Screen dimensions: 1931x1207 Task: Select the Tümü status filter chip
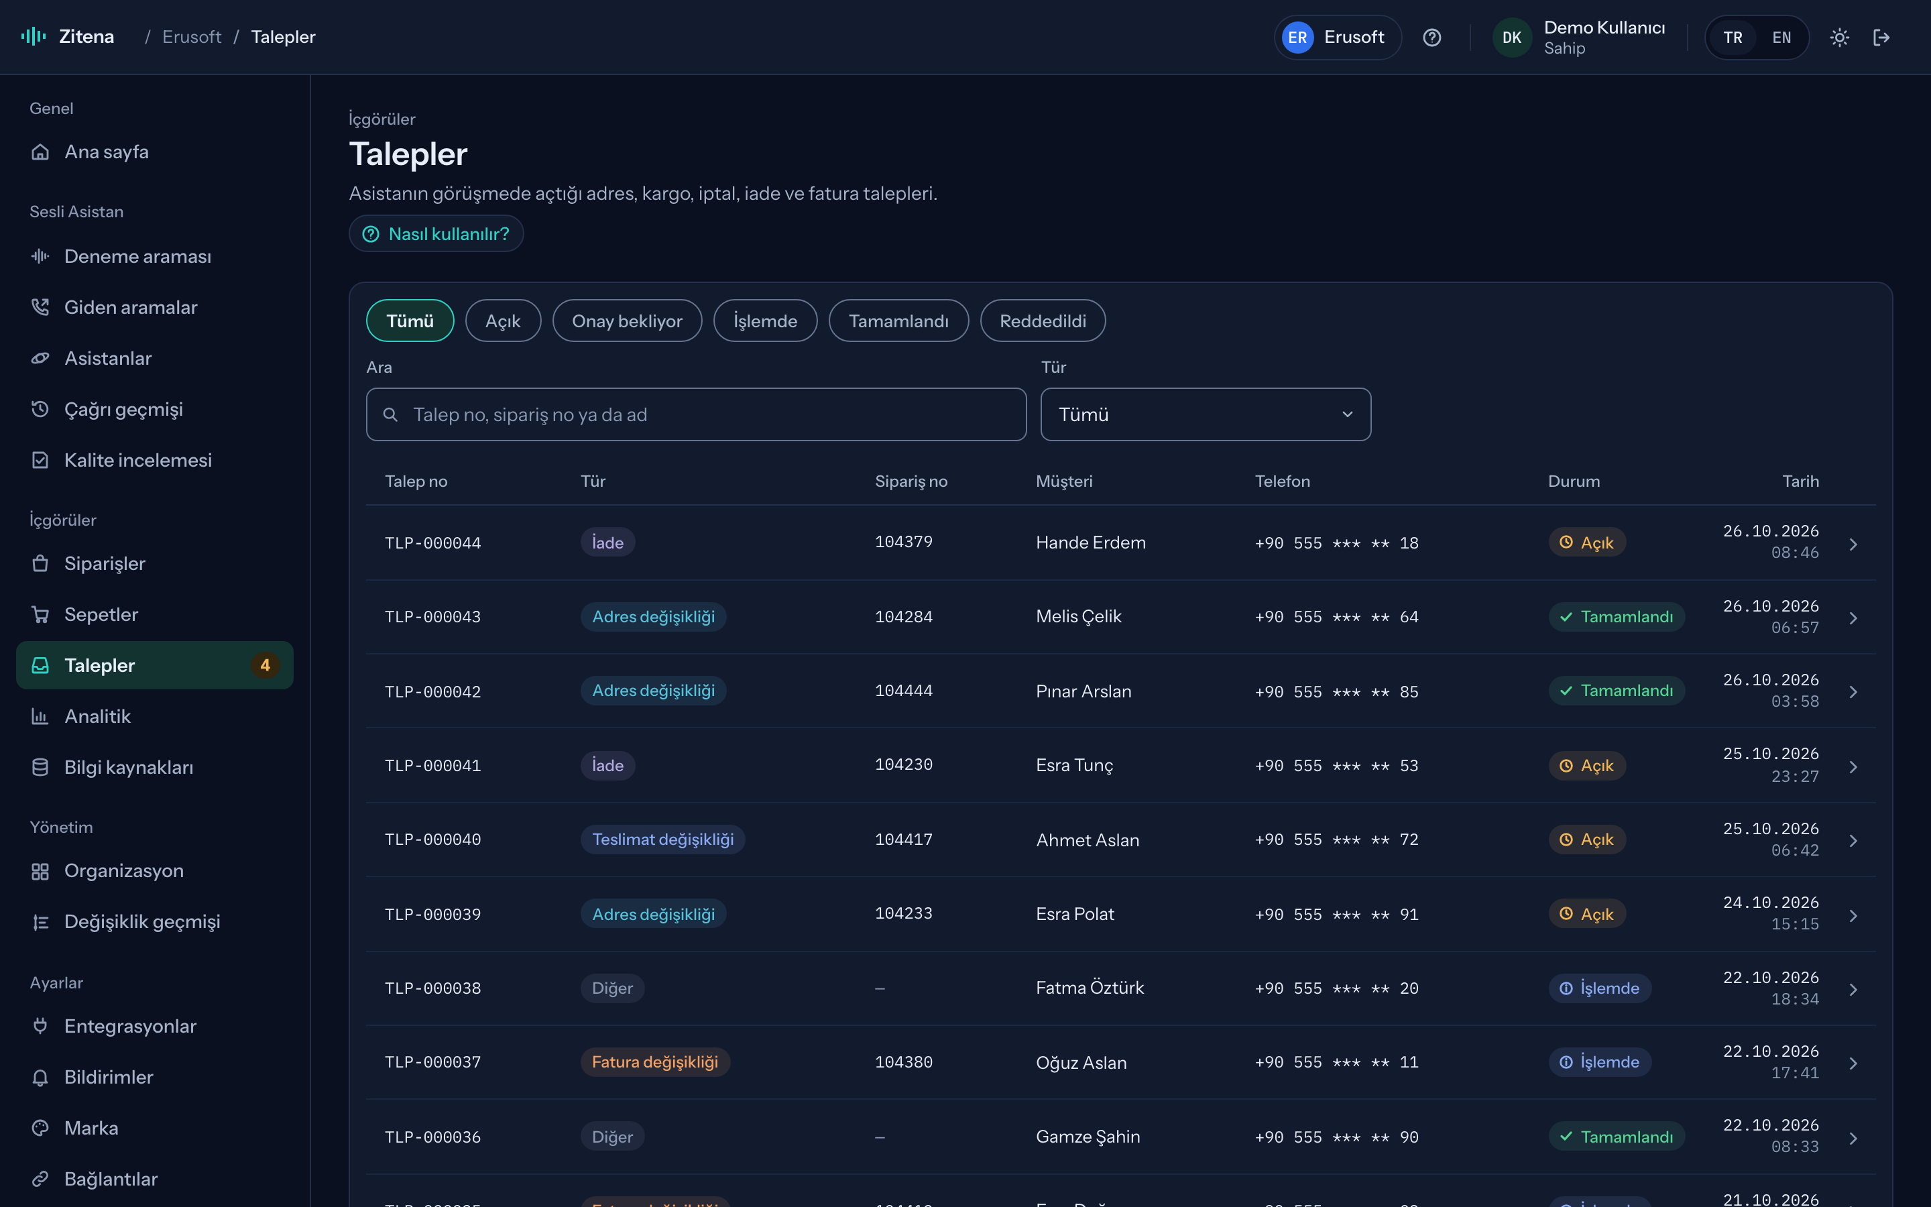410,321
